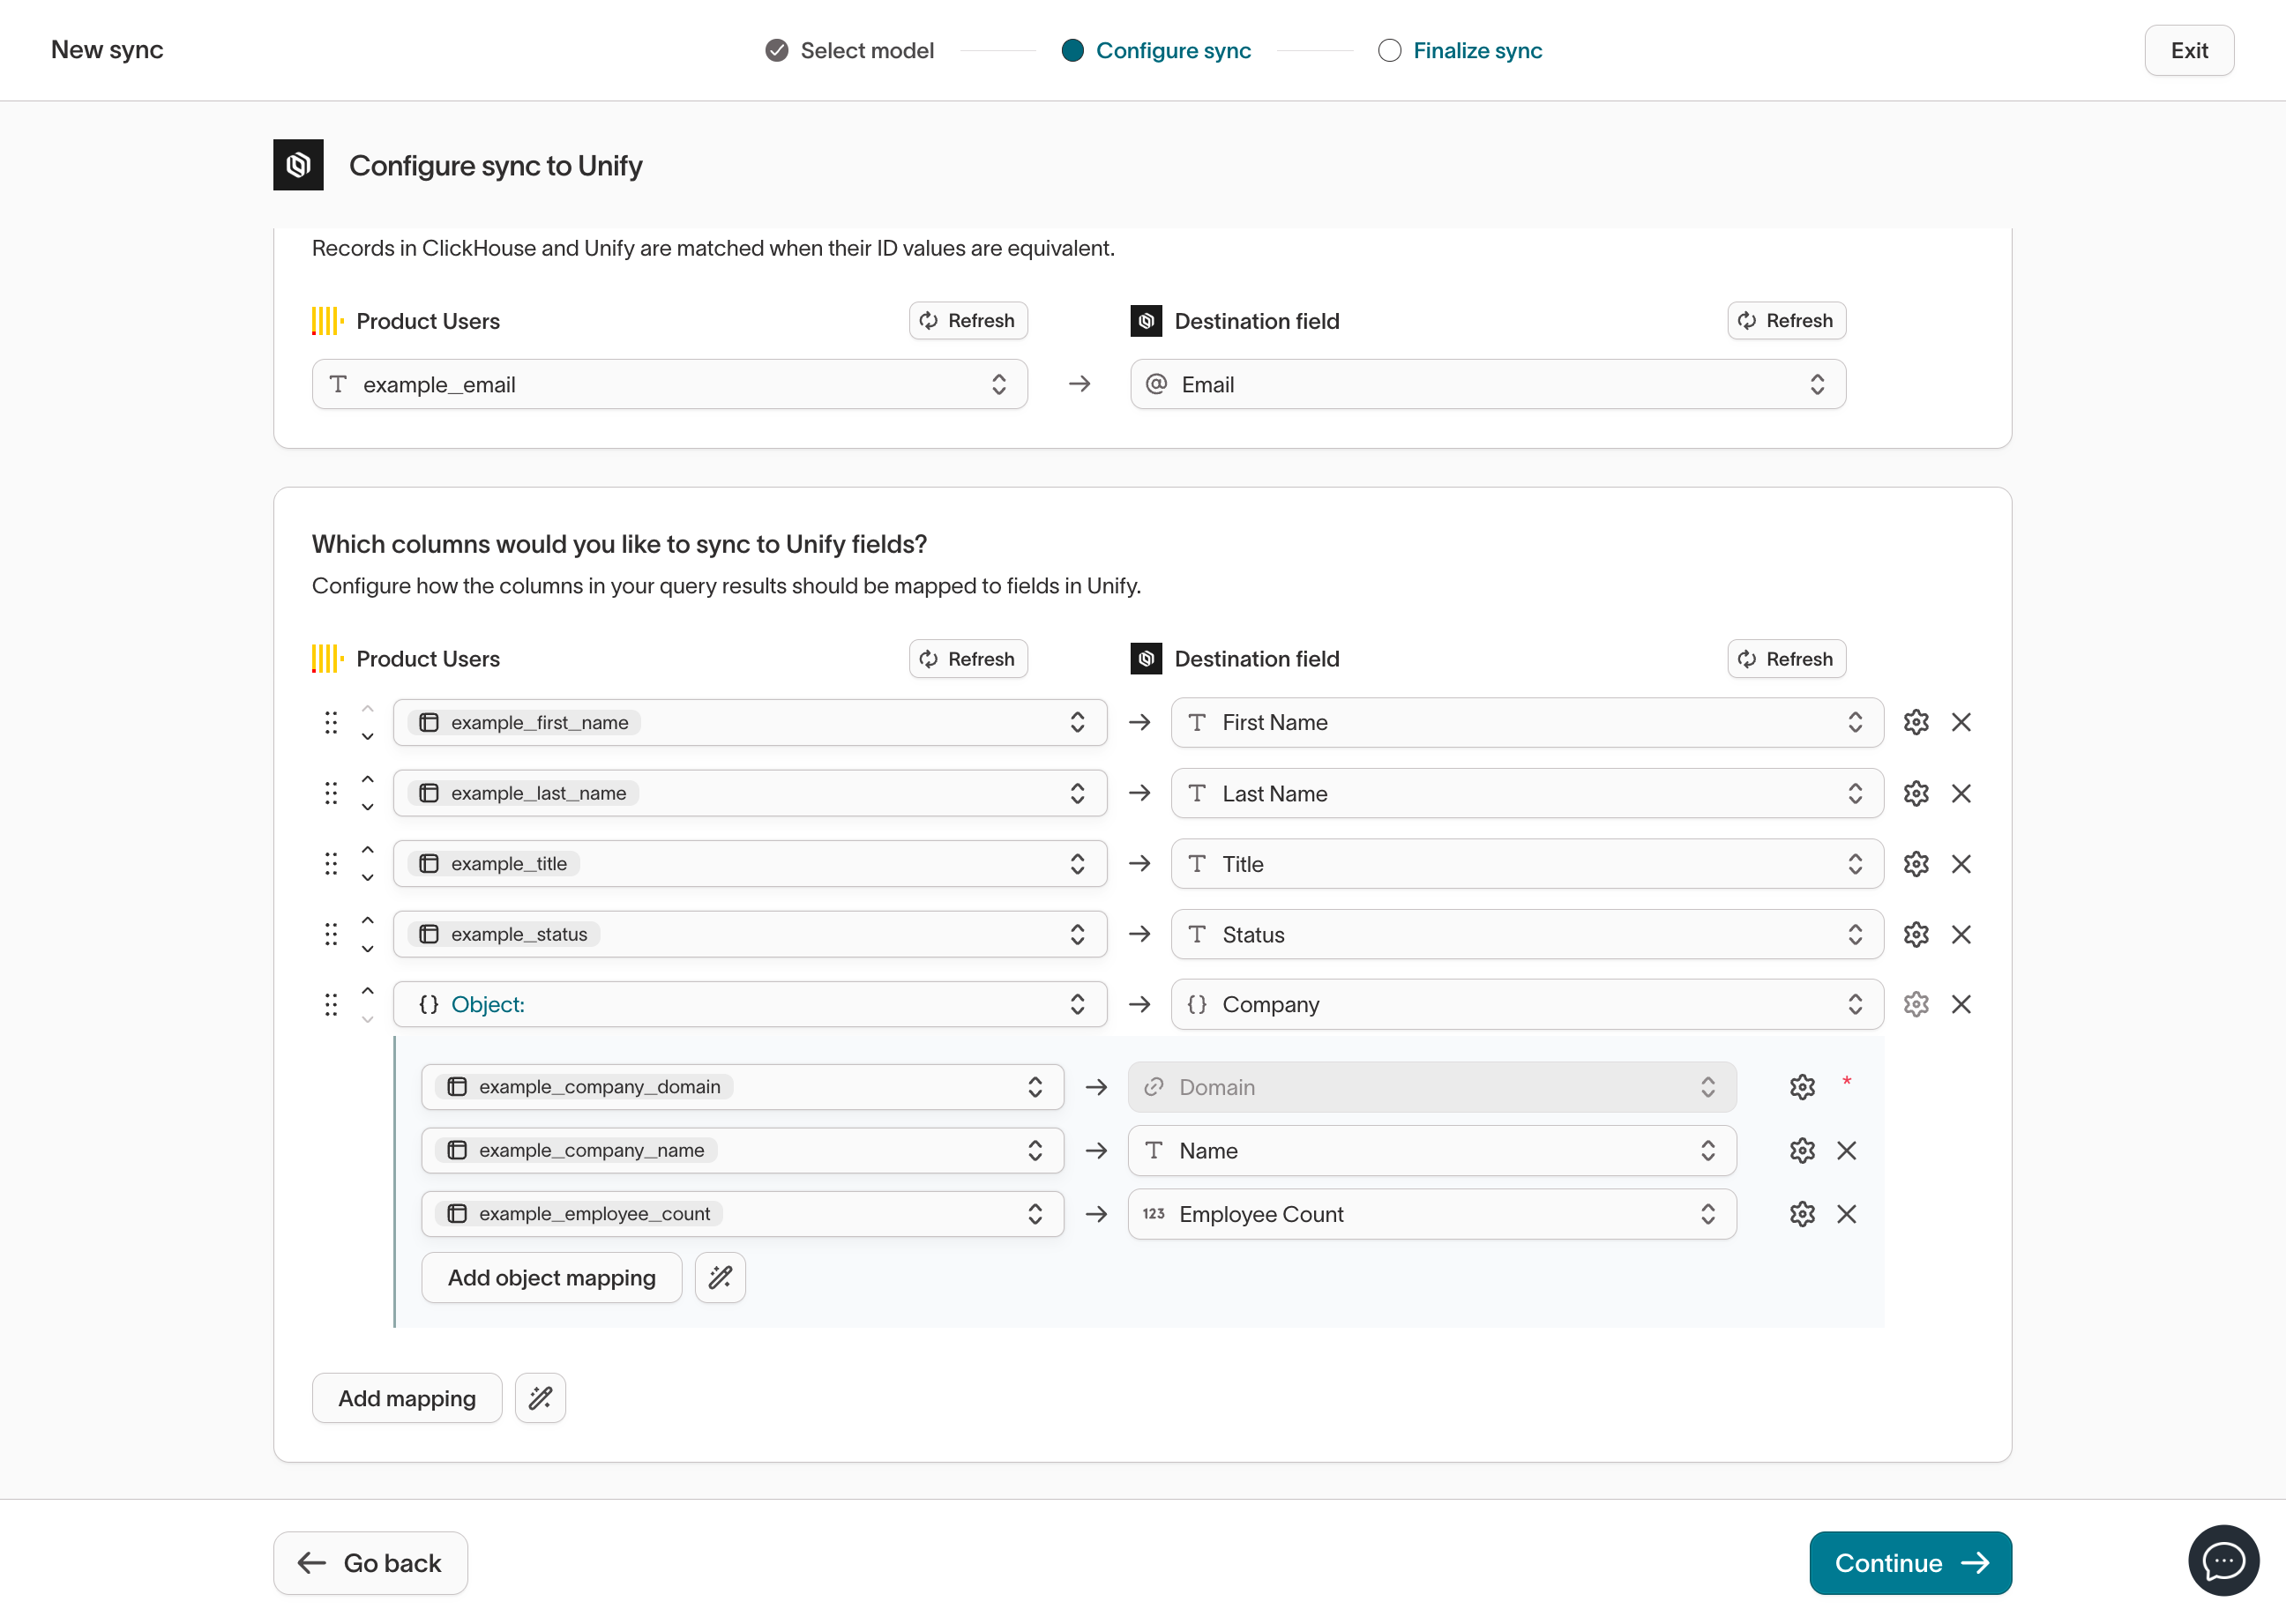Expand the Email destination field dropdown
Viewport: 2286px width, 1624px height.
pyautogui.click(x=1487, y=384)
